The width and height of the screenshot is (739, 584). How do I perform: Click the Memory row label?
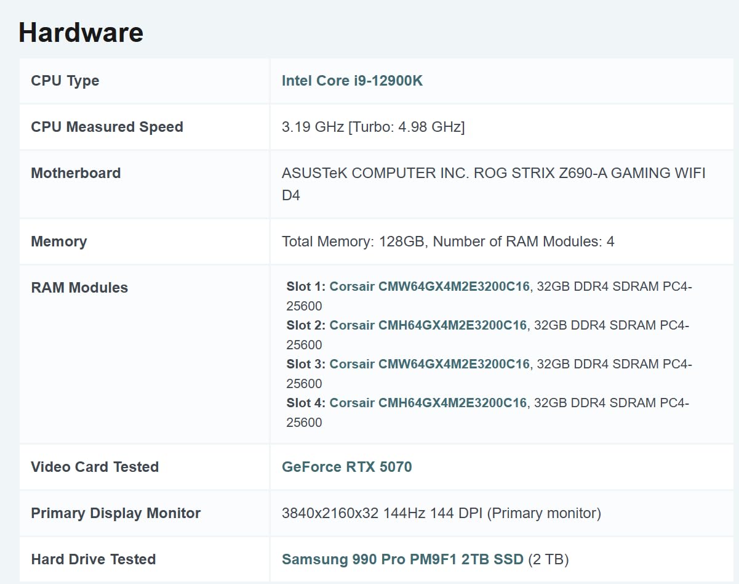click(x=58, y=241)
